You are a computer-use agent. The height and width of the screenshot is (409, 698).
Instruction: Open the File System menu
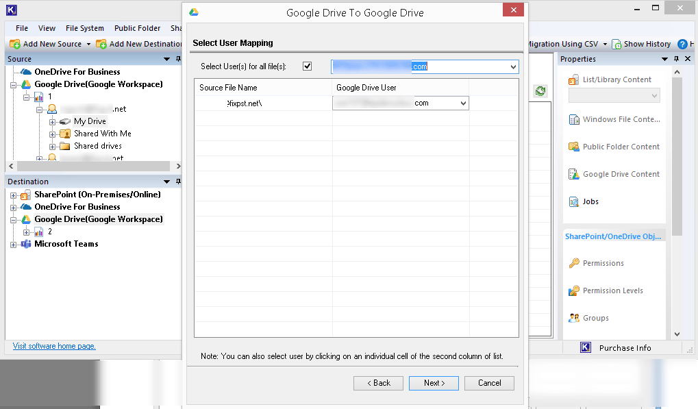click(x=84, y=28)
